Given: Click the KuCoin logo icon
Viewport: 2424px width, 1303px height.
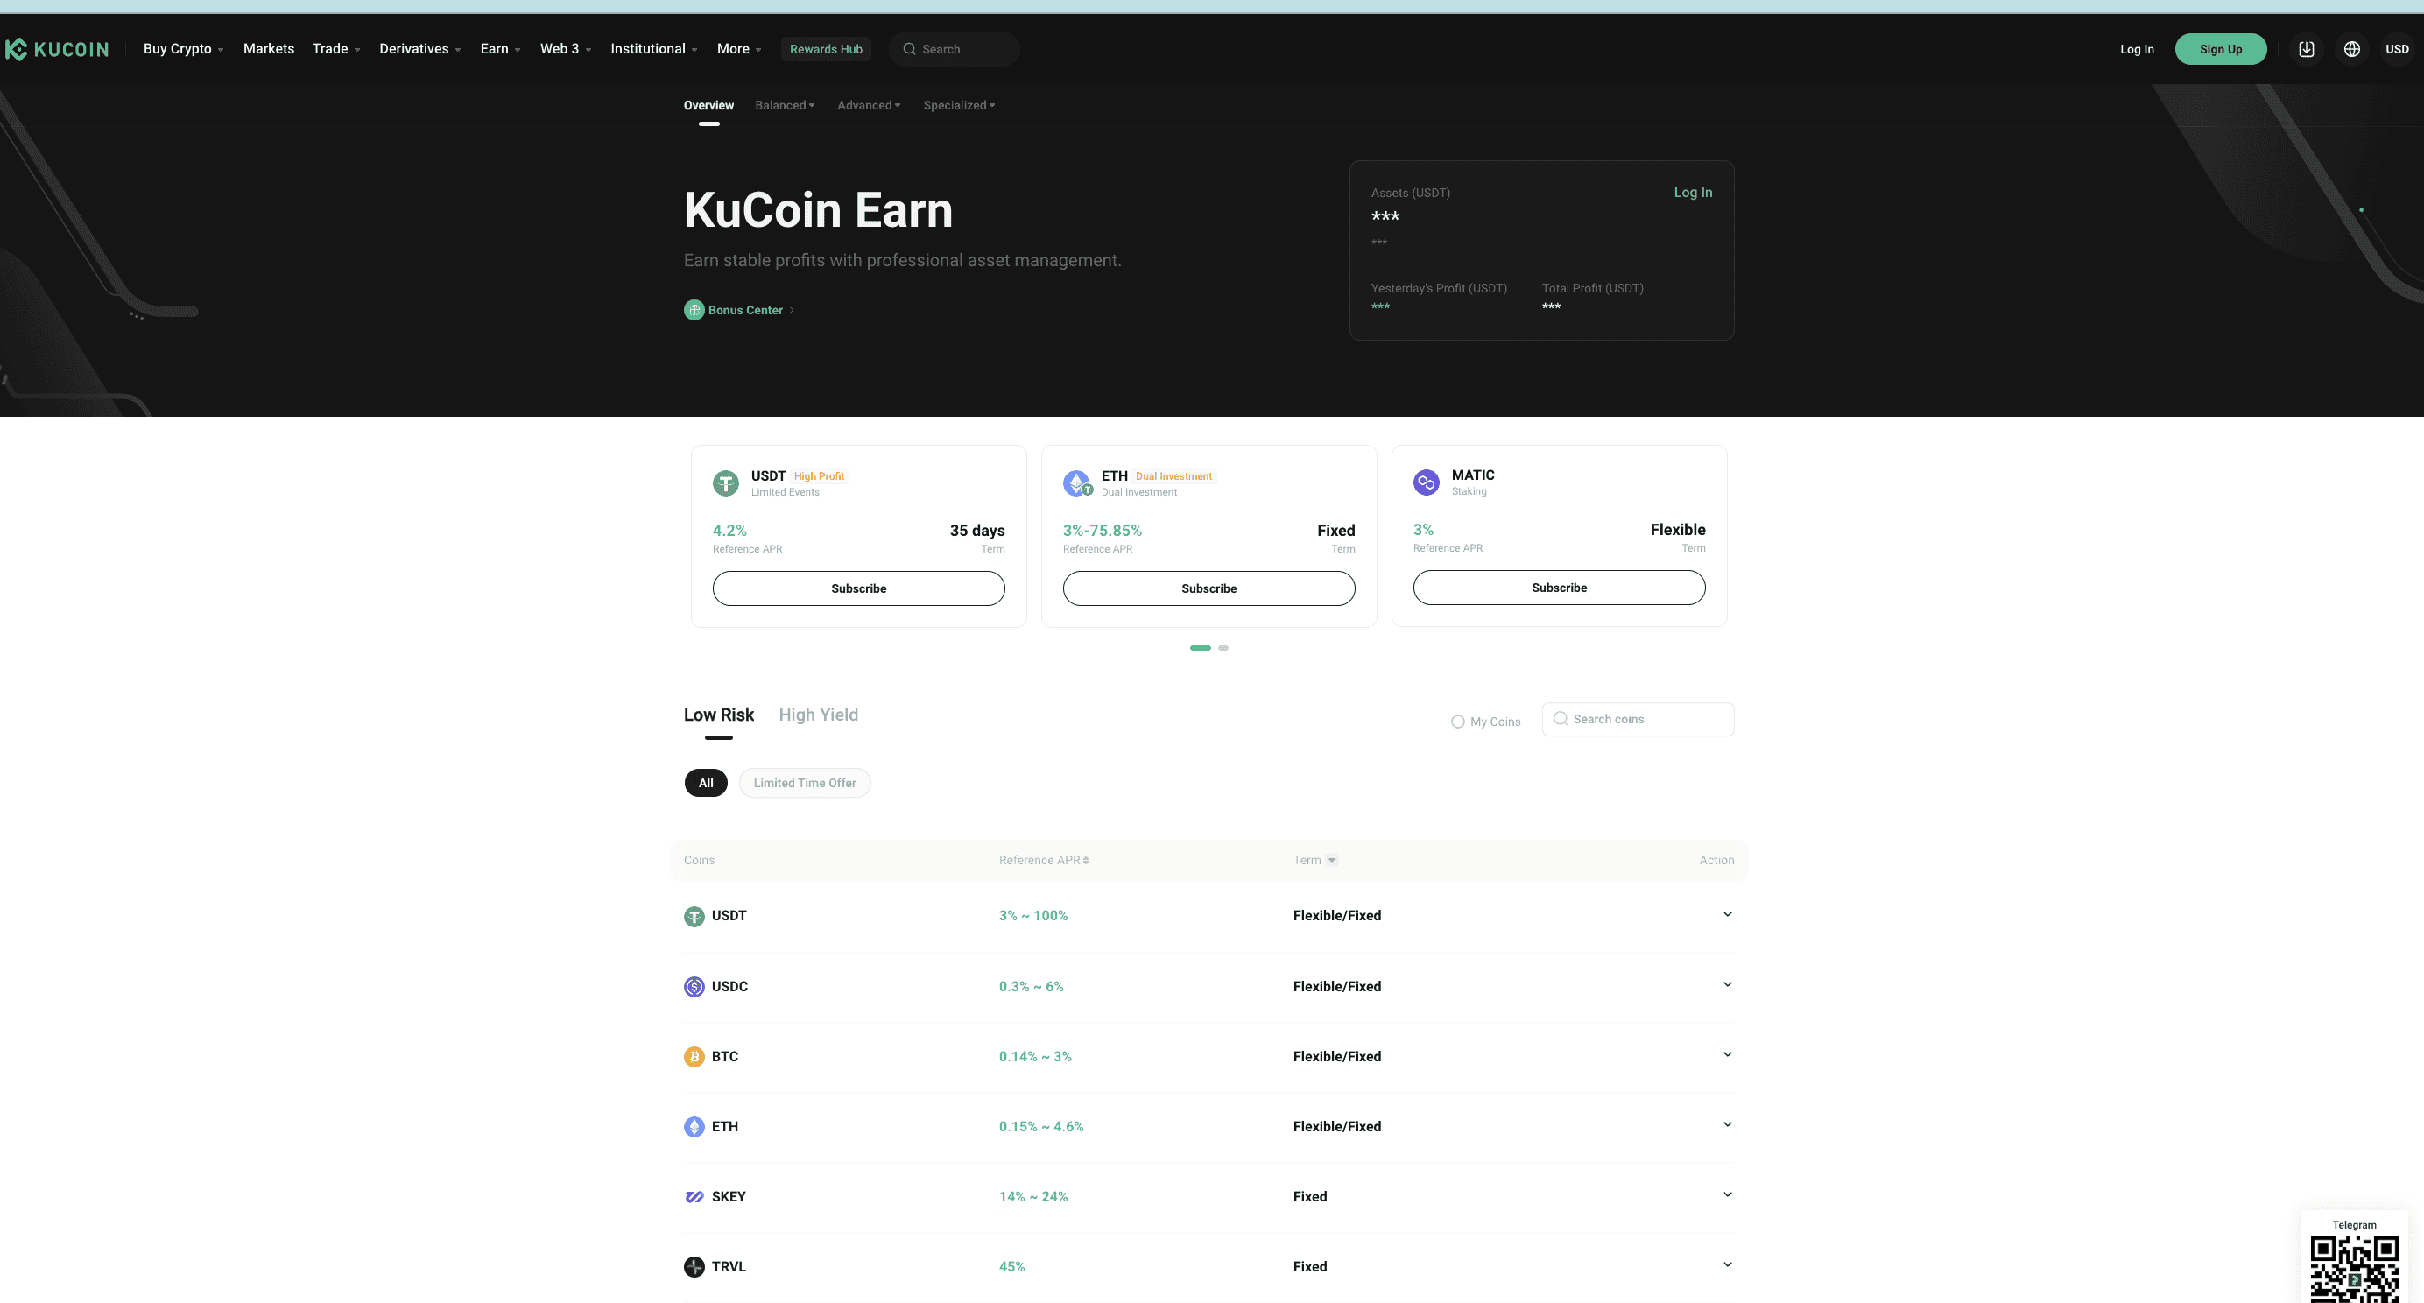Looking at the screenshot, I should tap(16, 49).
